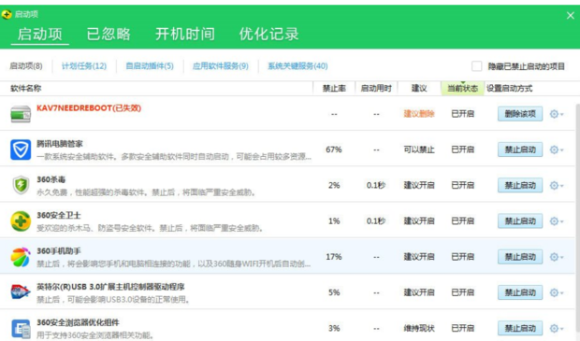The image size is (580, 341).
Task: Click the KAV7NEEDREBOOT(已失效) red title
Action: 89,108
